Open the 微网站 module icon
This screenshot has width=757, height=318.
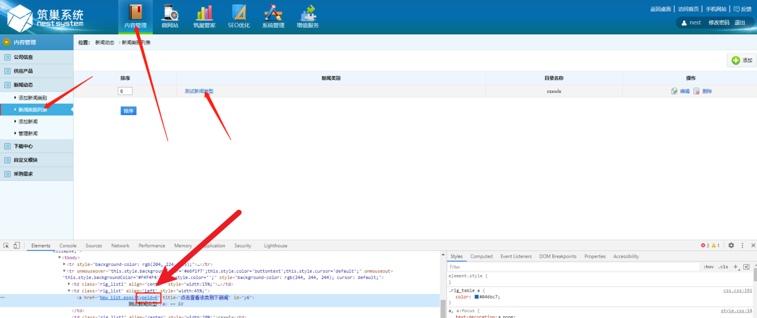[x=170, y=14]
